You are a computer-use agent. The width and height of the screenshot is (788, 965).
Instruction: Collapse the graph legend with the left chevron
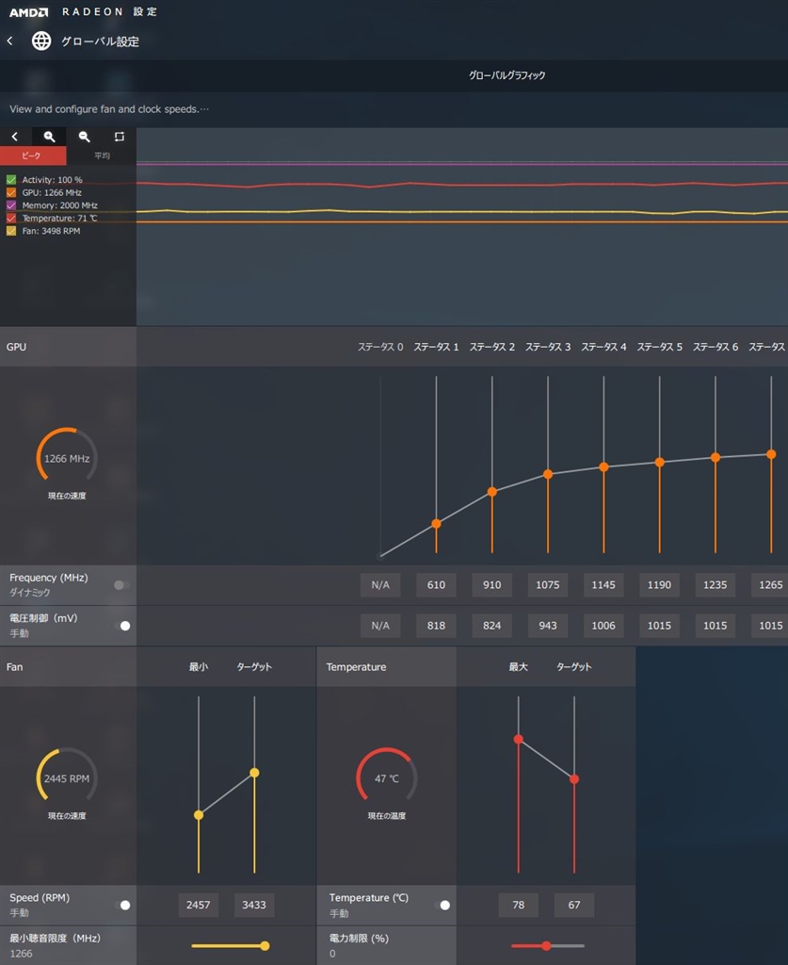tap(14, 137)
